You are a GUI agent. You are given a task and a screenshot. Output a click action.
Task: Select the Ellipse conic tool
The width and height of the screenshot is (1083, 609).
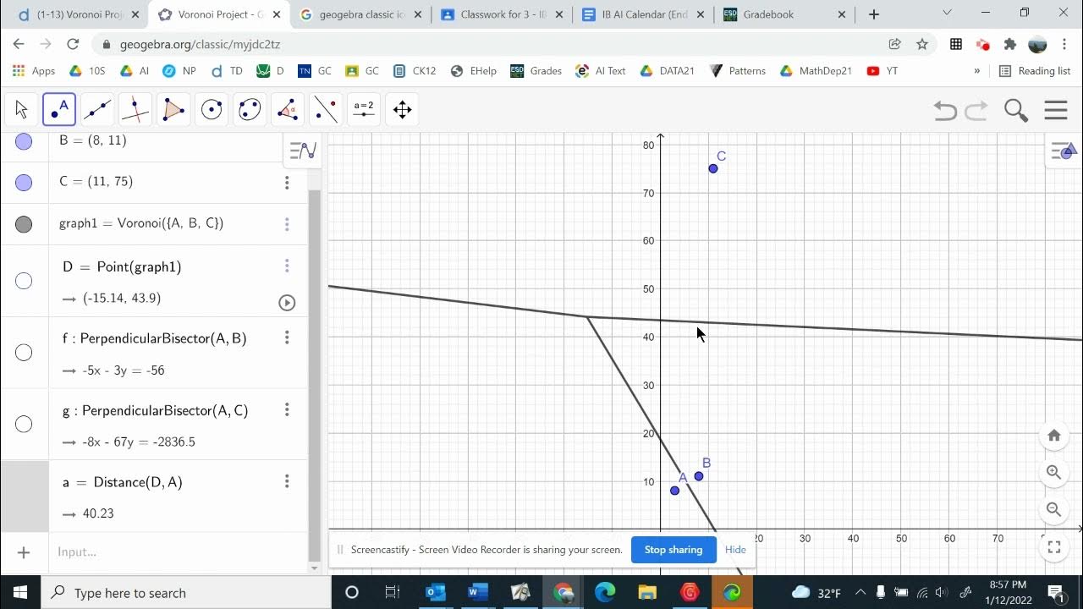(250, 110)
